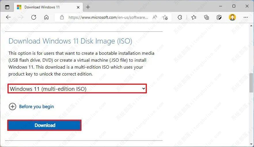Screen dimensions: 254x147
Task: Click the blue Download button
Action: [45, 125]
